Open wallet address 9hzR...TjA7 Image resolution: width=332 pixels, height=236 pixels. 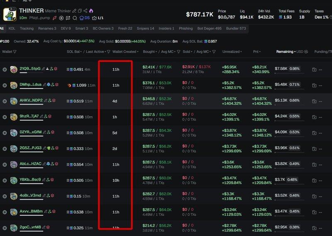(29, 116)
